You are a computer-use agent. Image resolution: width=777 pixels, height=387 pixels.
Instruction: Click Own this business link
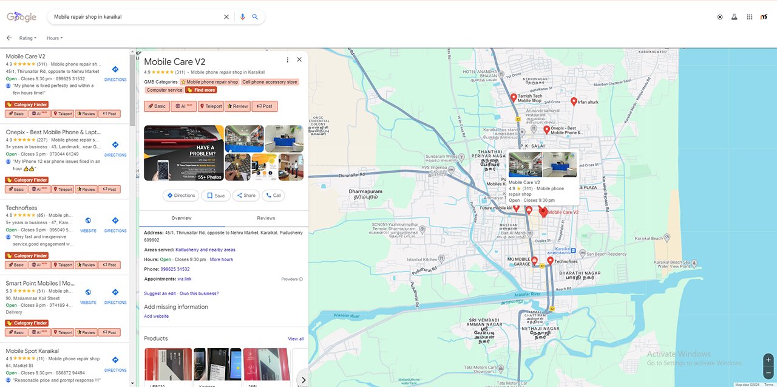199,293
